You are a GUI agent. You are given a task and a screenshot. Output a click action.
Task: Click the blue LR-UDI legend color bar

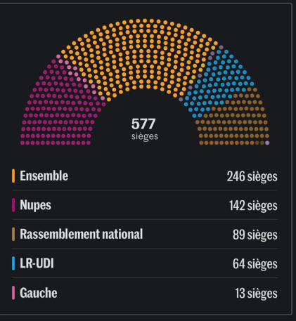point(13,263)
